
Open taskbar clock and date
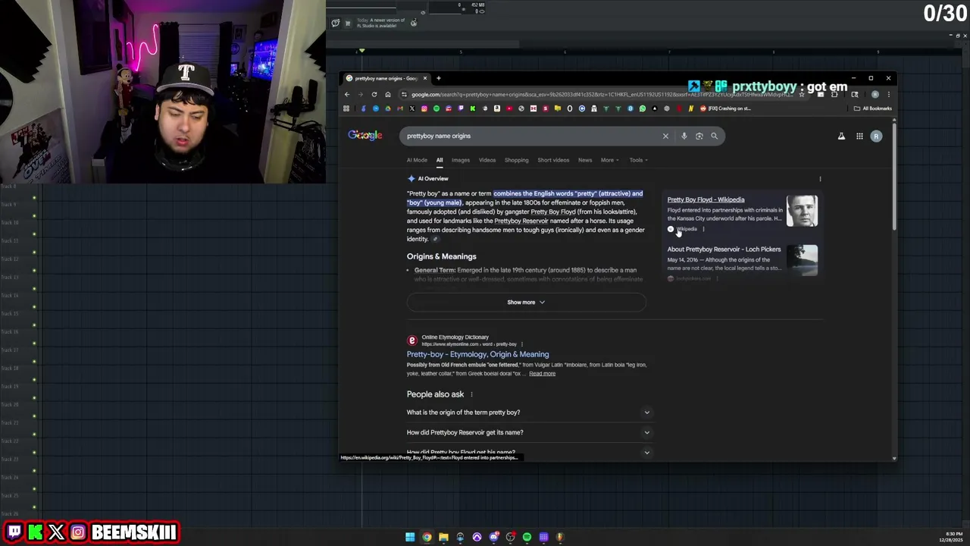[952, 537]
